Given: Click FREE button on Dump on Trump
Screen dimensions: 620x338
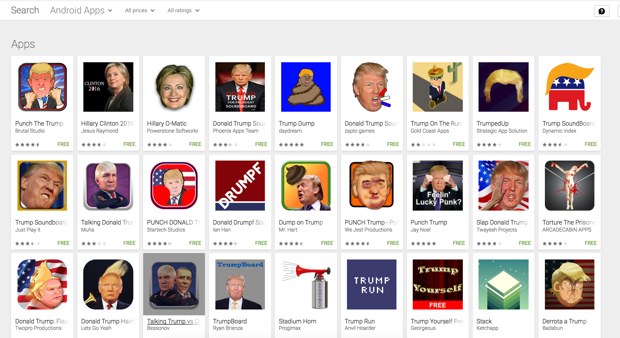Looking at the screenshot, I should (327, 243).
